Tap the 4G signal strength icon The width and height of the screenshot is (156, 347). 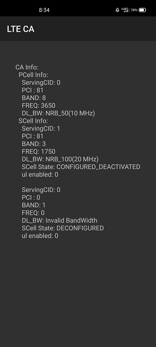125,10
